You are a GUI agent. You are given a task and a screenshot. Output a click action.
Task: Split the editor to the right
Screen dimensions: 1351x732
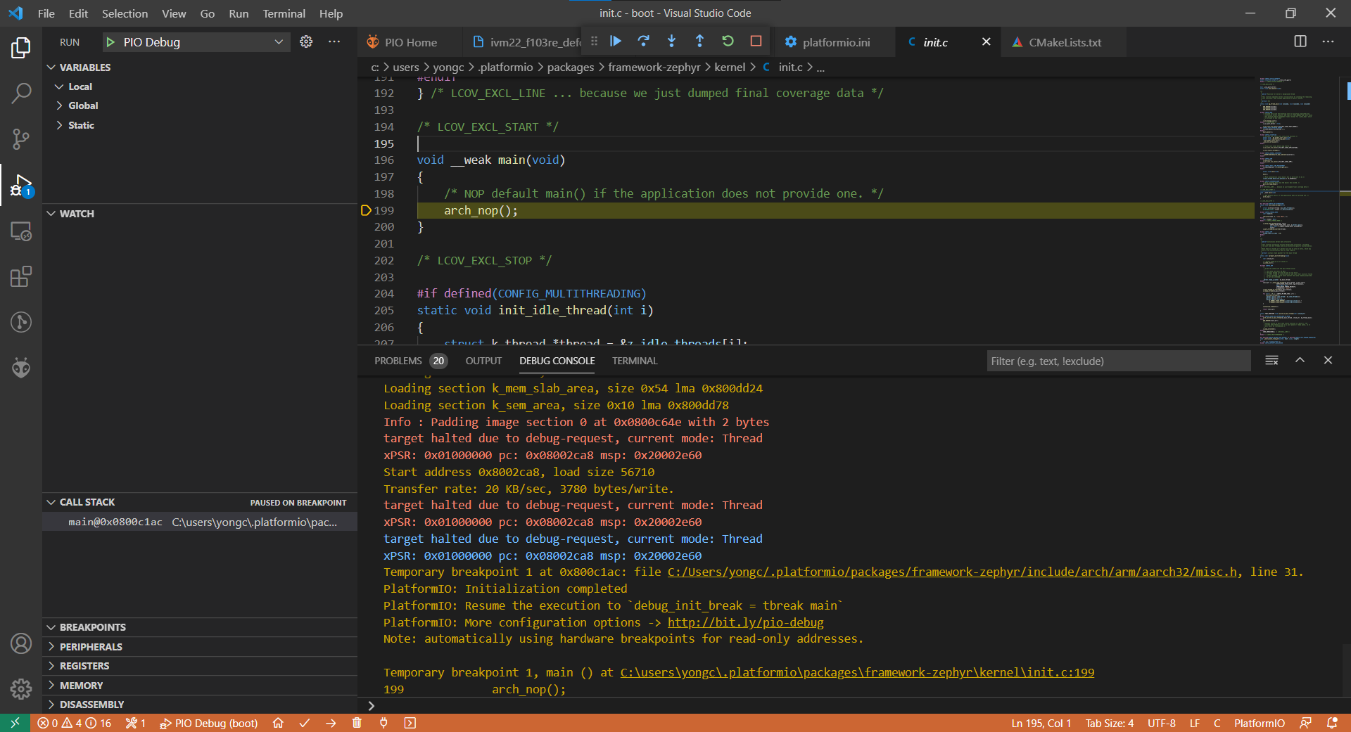1300,41
